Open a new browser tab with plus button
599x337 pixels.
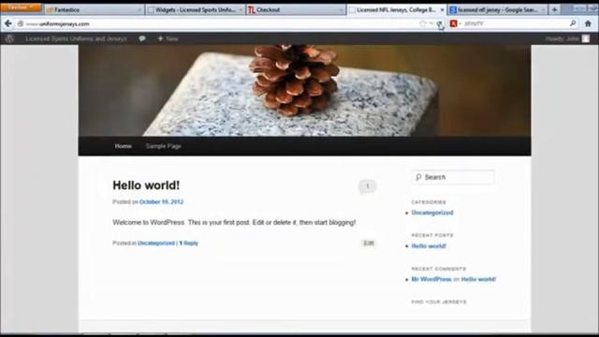554,9
